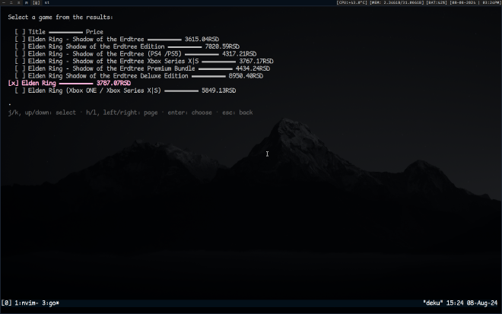
Task: Click the 'j/k, up/down: select' hint
Action: (x=42, y=113)
